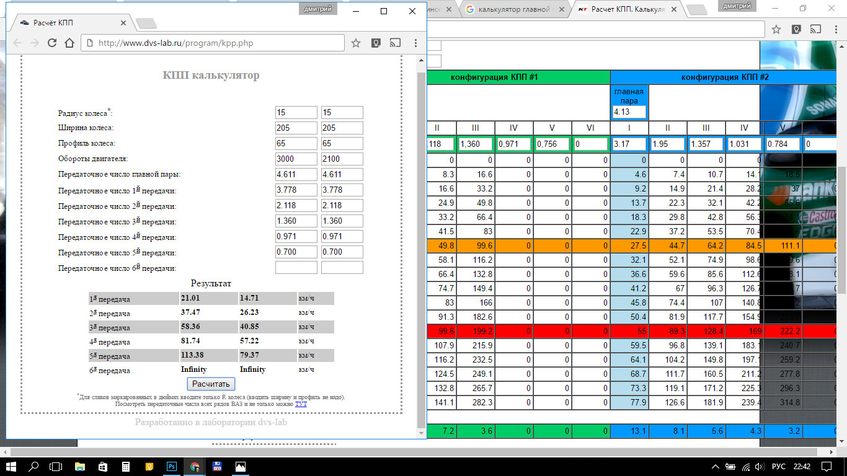Expand hidden system tray icons
This screenshot has width=847, height=476.
(x=716, y=467)
